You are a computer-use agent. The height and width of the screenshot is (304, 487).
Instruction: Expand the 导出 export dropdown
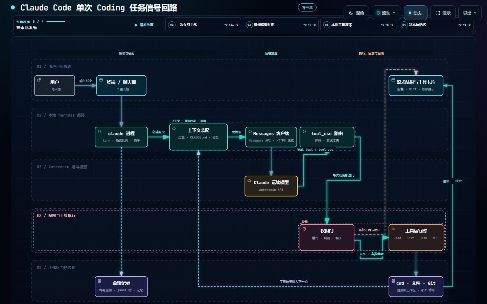pyautogui.click(x=470, y=13)
